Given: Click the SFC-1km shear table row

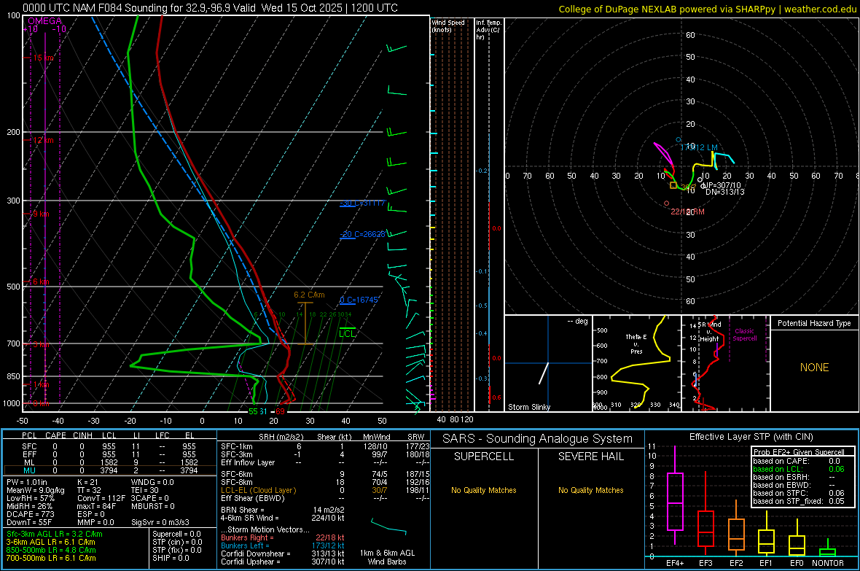Looking at the screenshot, I should click(325, 446).
